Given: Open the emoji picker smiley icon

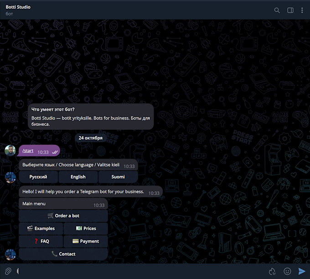Looking at the screenshot, I should (x=287, y=271).
